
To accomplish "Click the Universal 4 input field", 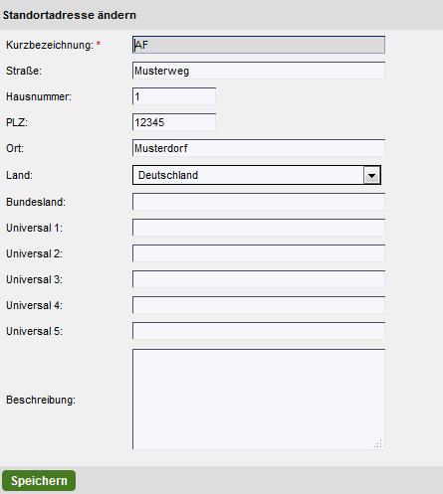I will (259, 305).
